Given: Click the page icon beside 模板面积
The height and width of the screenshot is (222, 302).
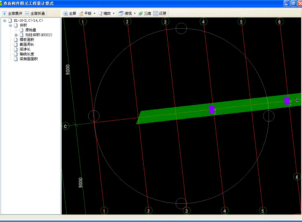Looking at the screenshot, I should pos(16,40).
